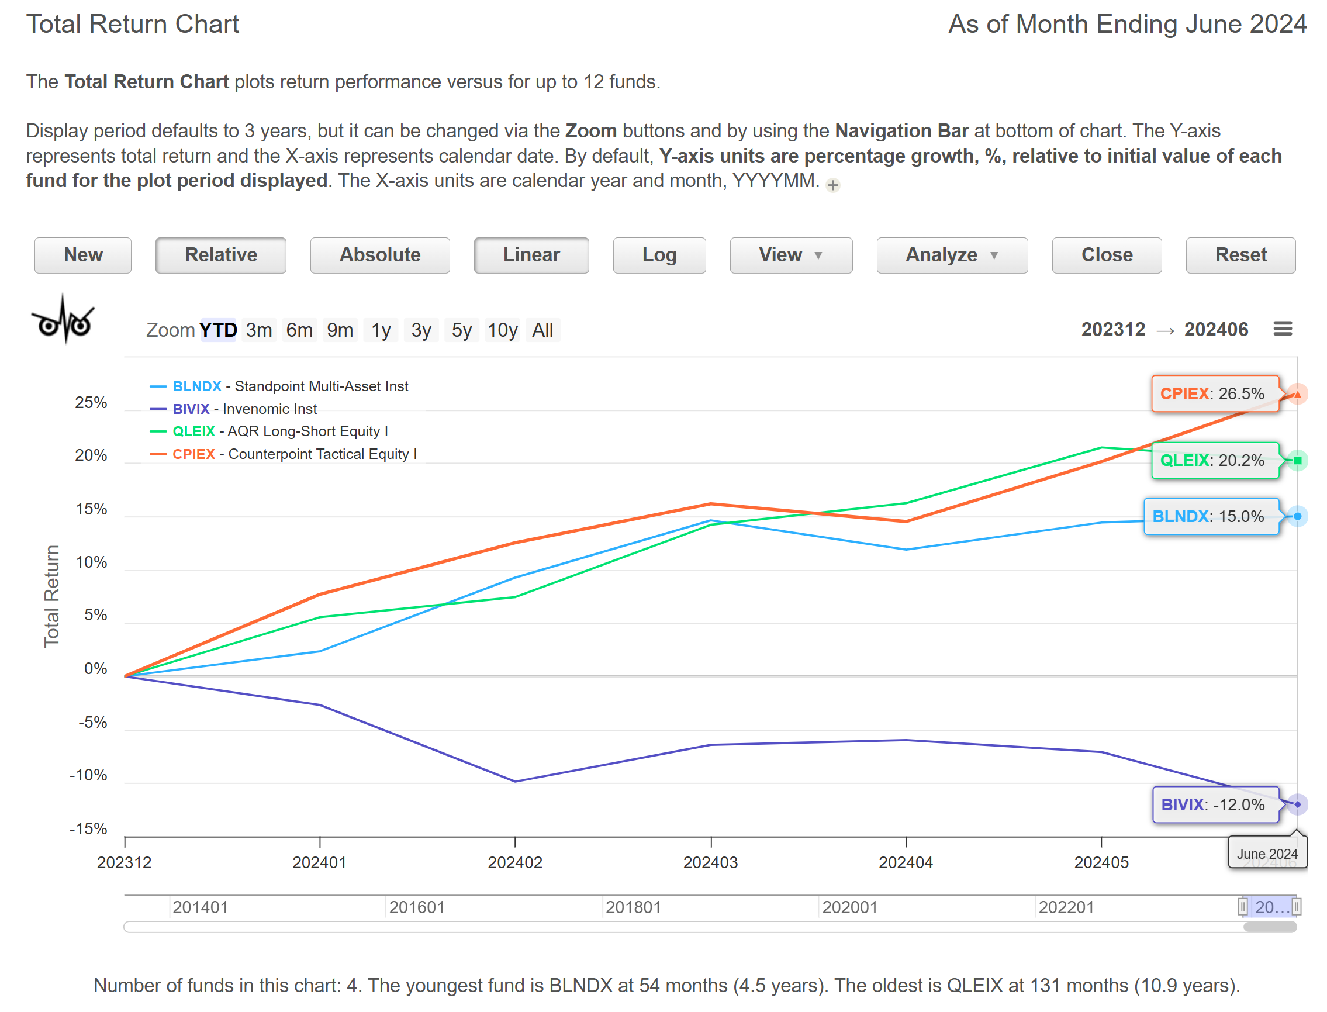This screenshot has height=1012, width=1327.
Task: Set zoom to 5y
Action: click(461, 330)
